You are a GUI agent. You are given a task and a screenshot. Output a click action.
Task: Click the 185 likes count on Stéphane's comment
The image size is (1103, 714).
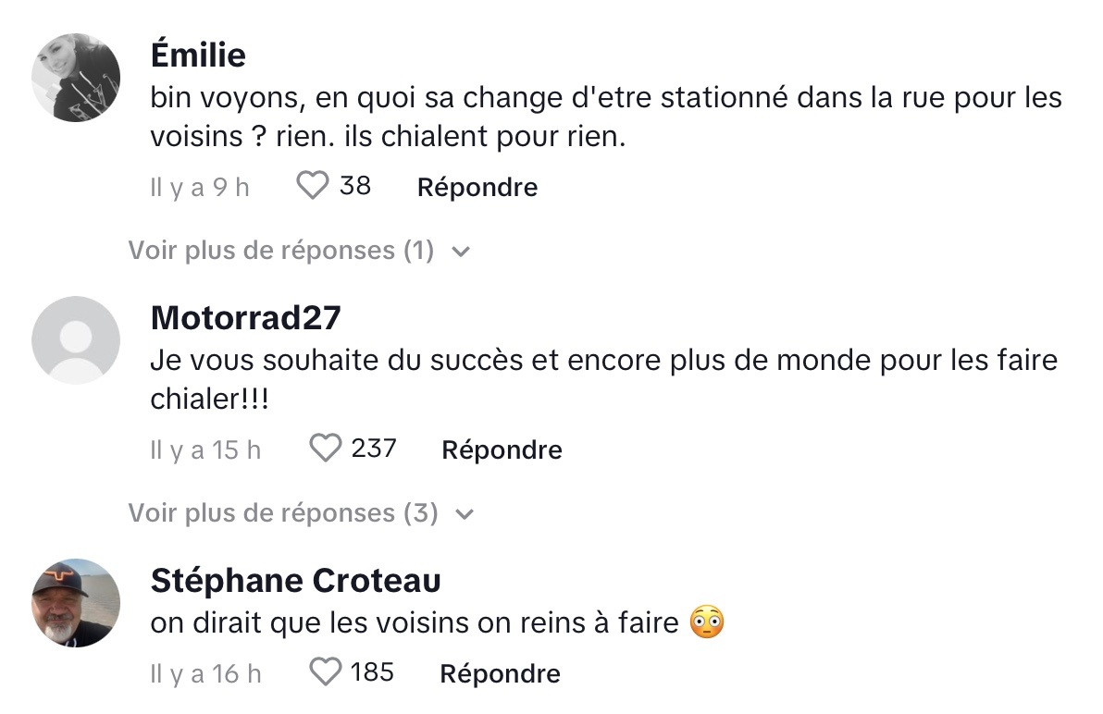coord(372,671)
